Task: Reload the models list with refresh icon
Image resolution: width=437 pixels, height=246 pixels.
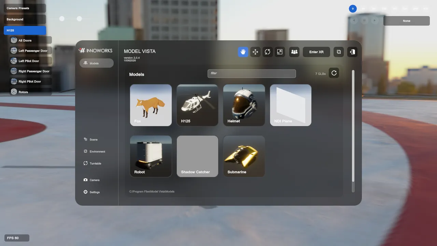Action: coord(334,73)
